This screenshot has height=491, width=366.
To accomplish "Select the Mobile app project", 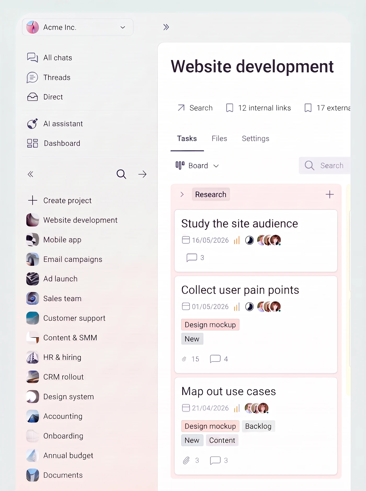I will pos(54,240).
